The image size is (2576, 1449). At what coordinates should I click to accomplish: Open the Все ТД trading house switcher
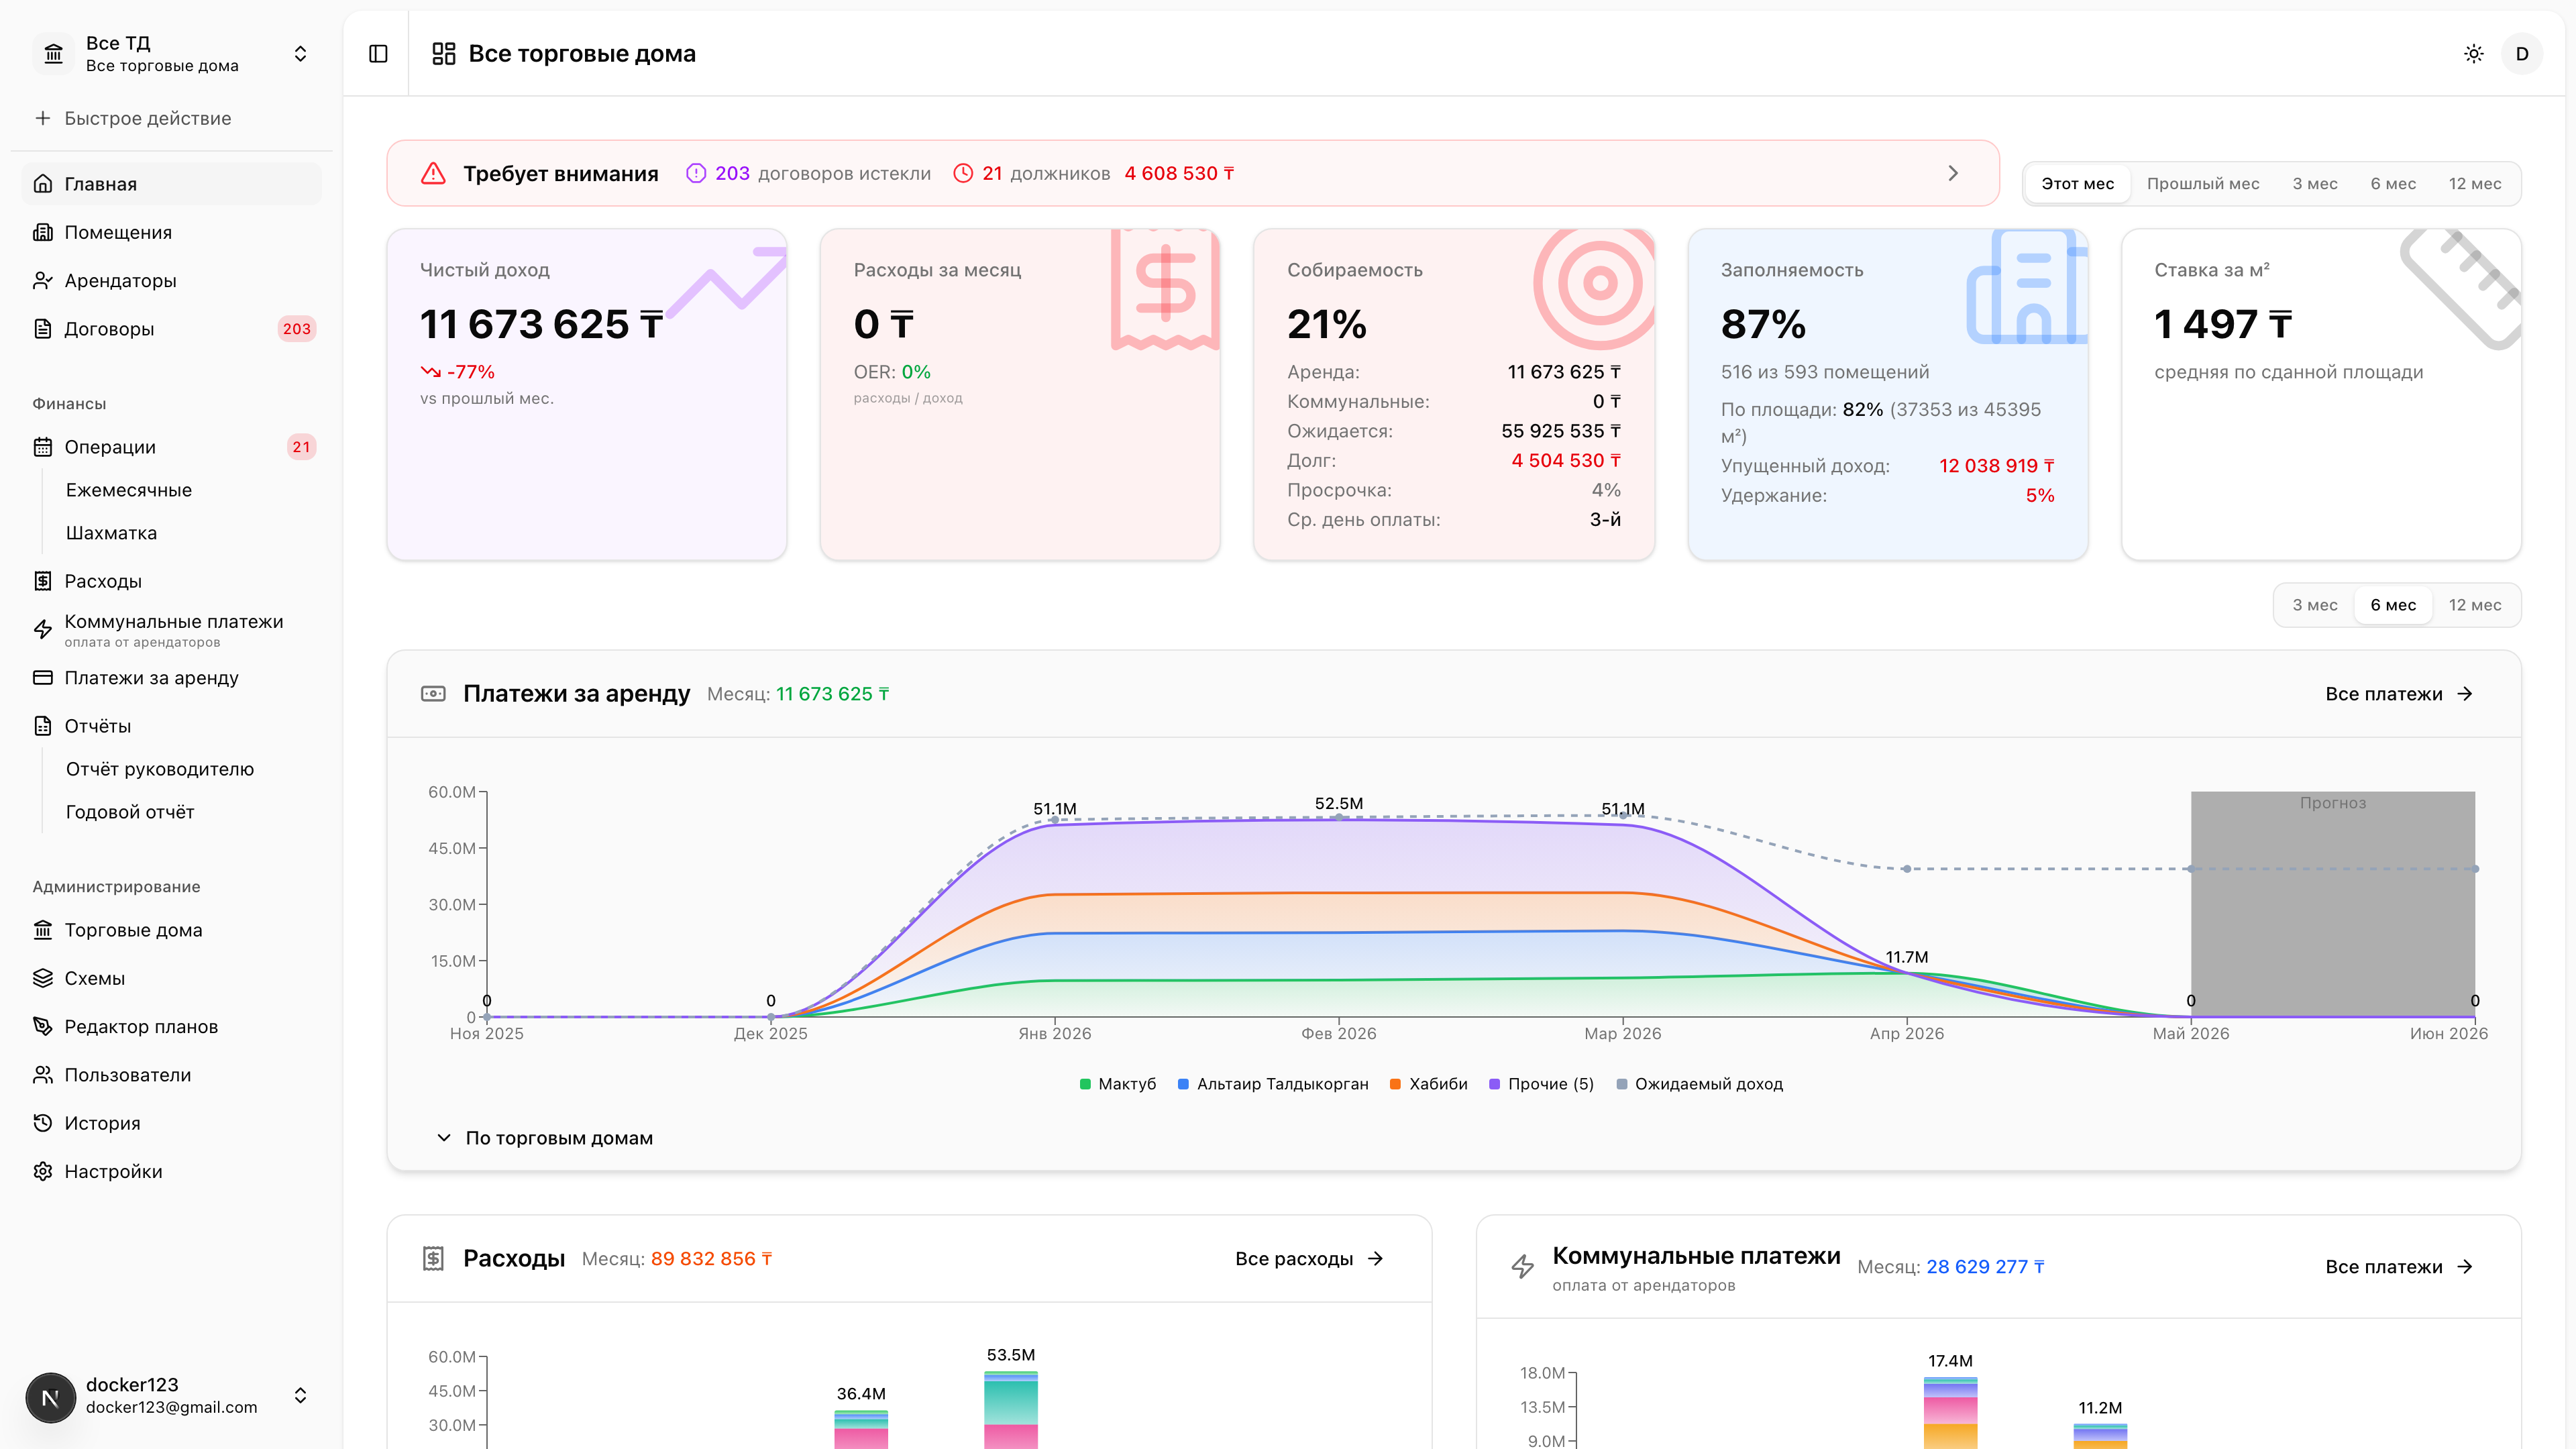point(171,54)
